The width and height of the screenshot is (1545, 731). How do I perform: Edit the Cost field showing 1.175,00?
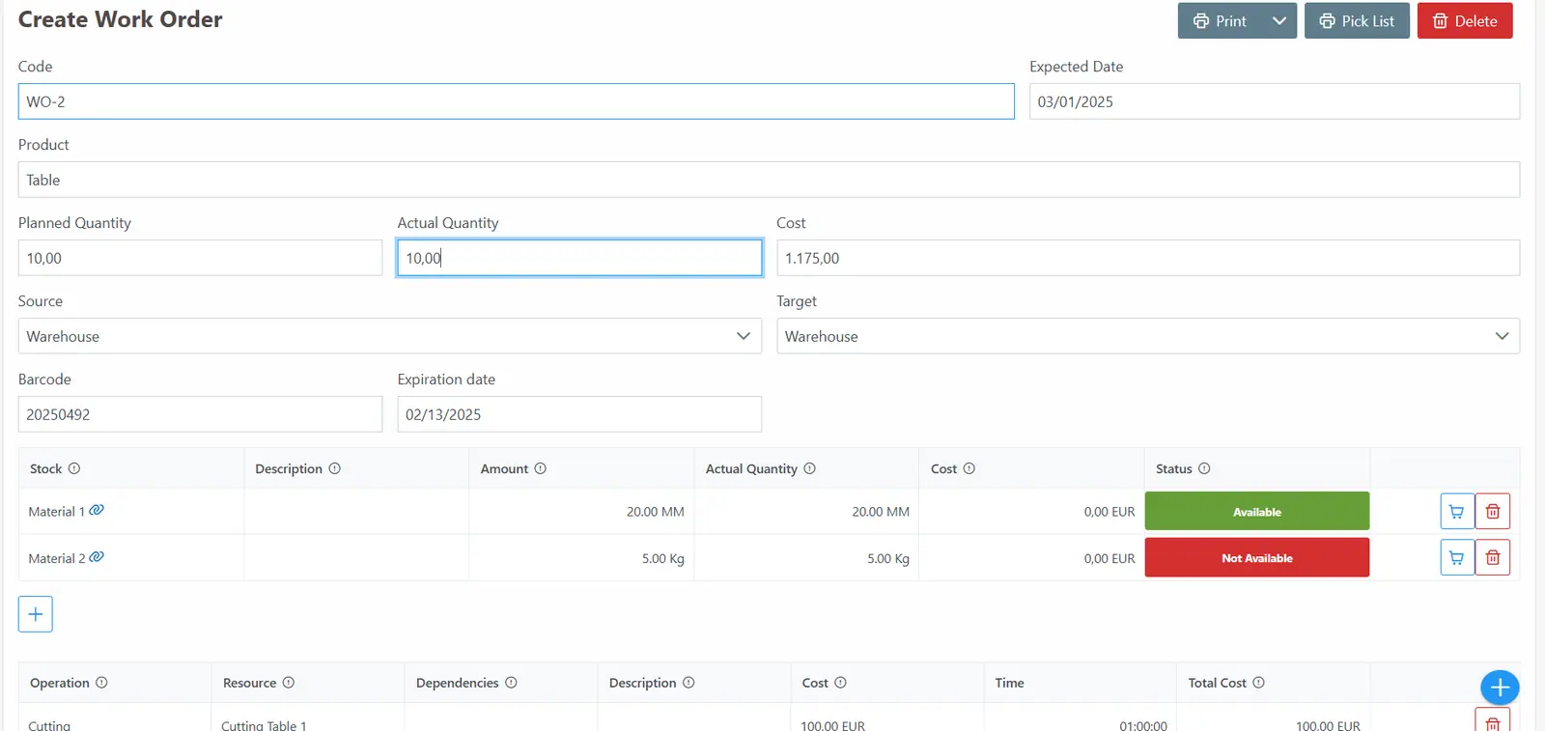1148,258
